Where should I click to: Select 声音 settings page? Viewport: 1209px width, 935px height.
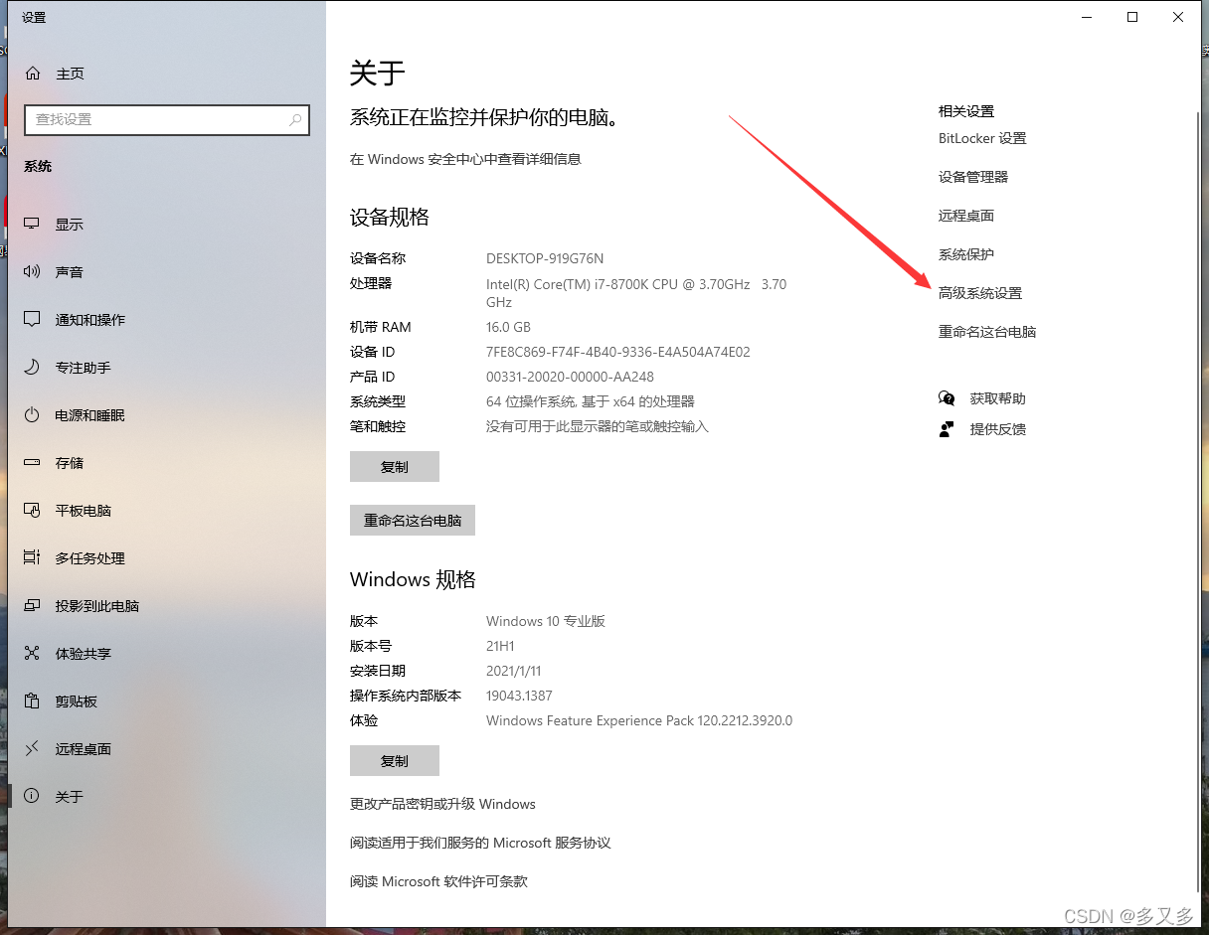70,272
